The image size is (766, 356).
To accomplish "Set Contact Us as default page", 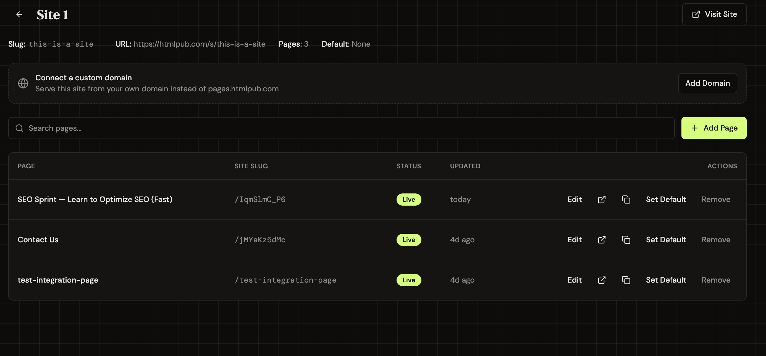I will click(x=666, y=240).
